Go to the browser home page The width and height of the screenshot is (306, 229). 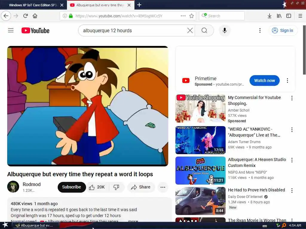pos(35,16)
